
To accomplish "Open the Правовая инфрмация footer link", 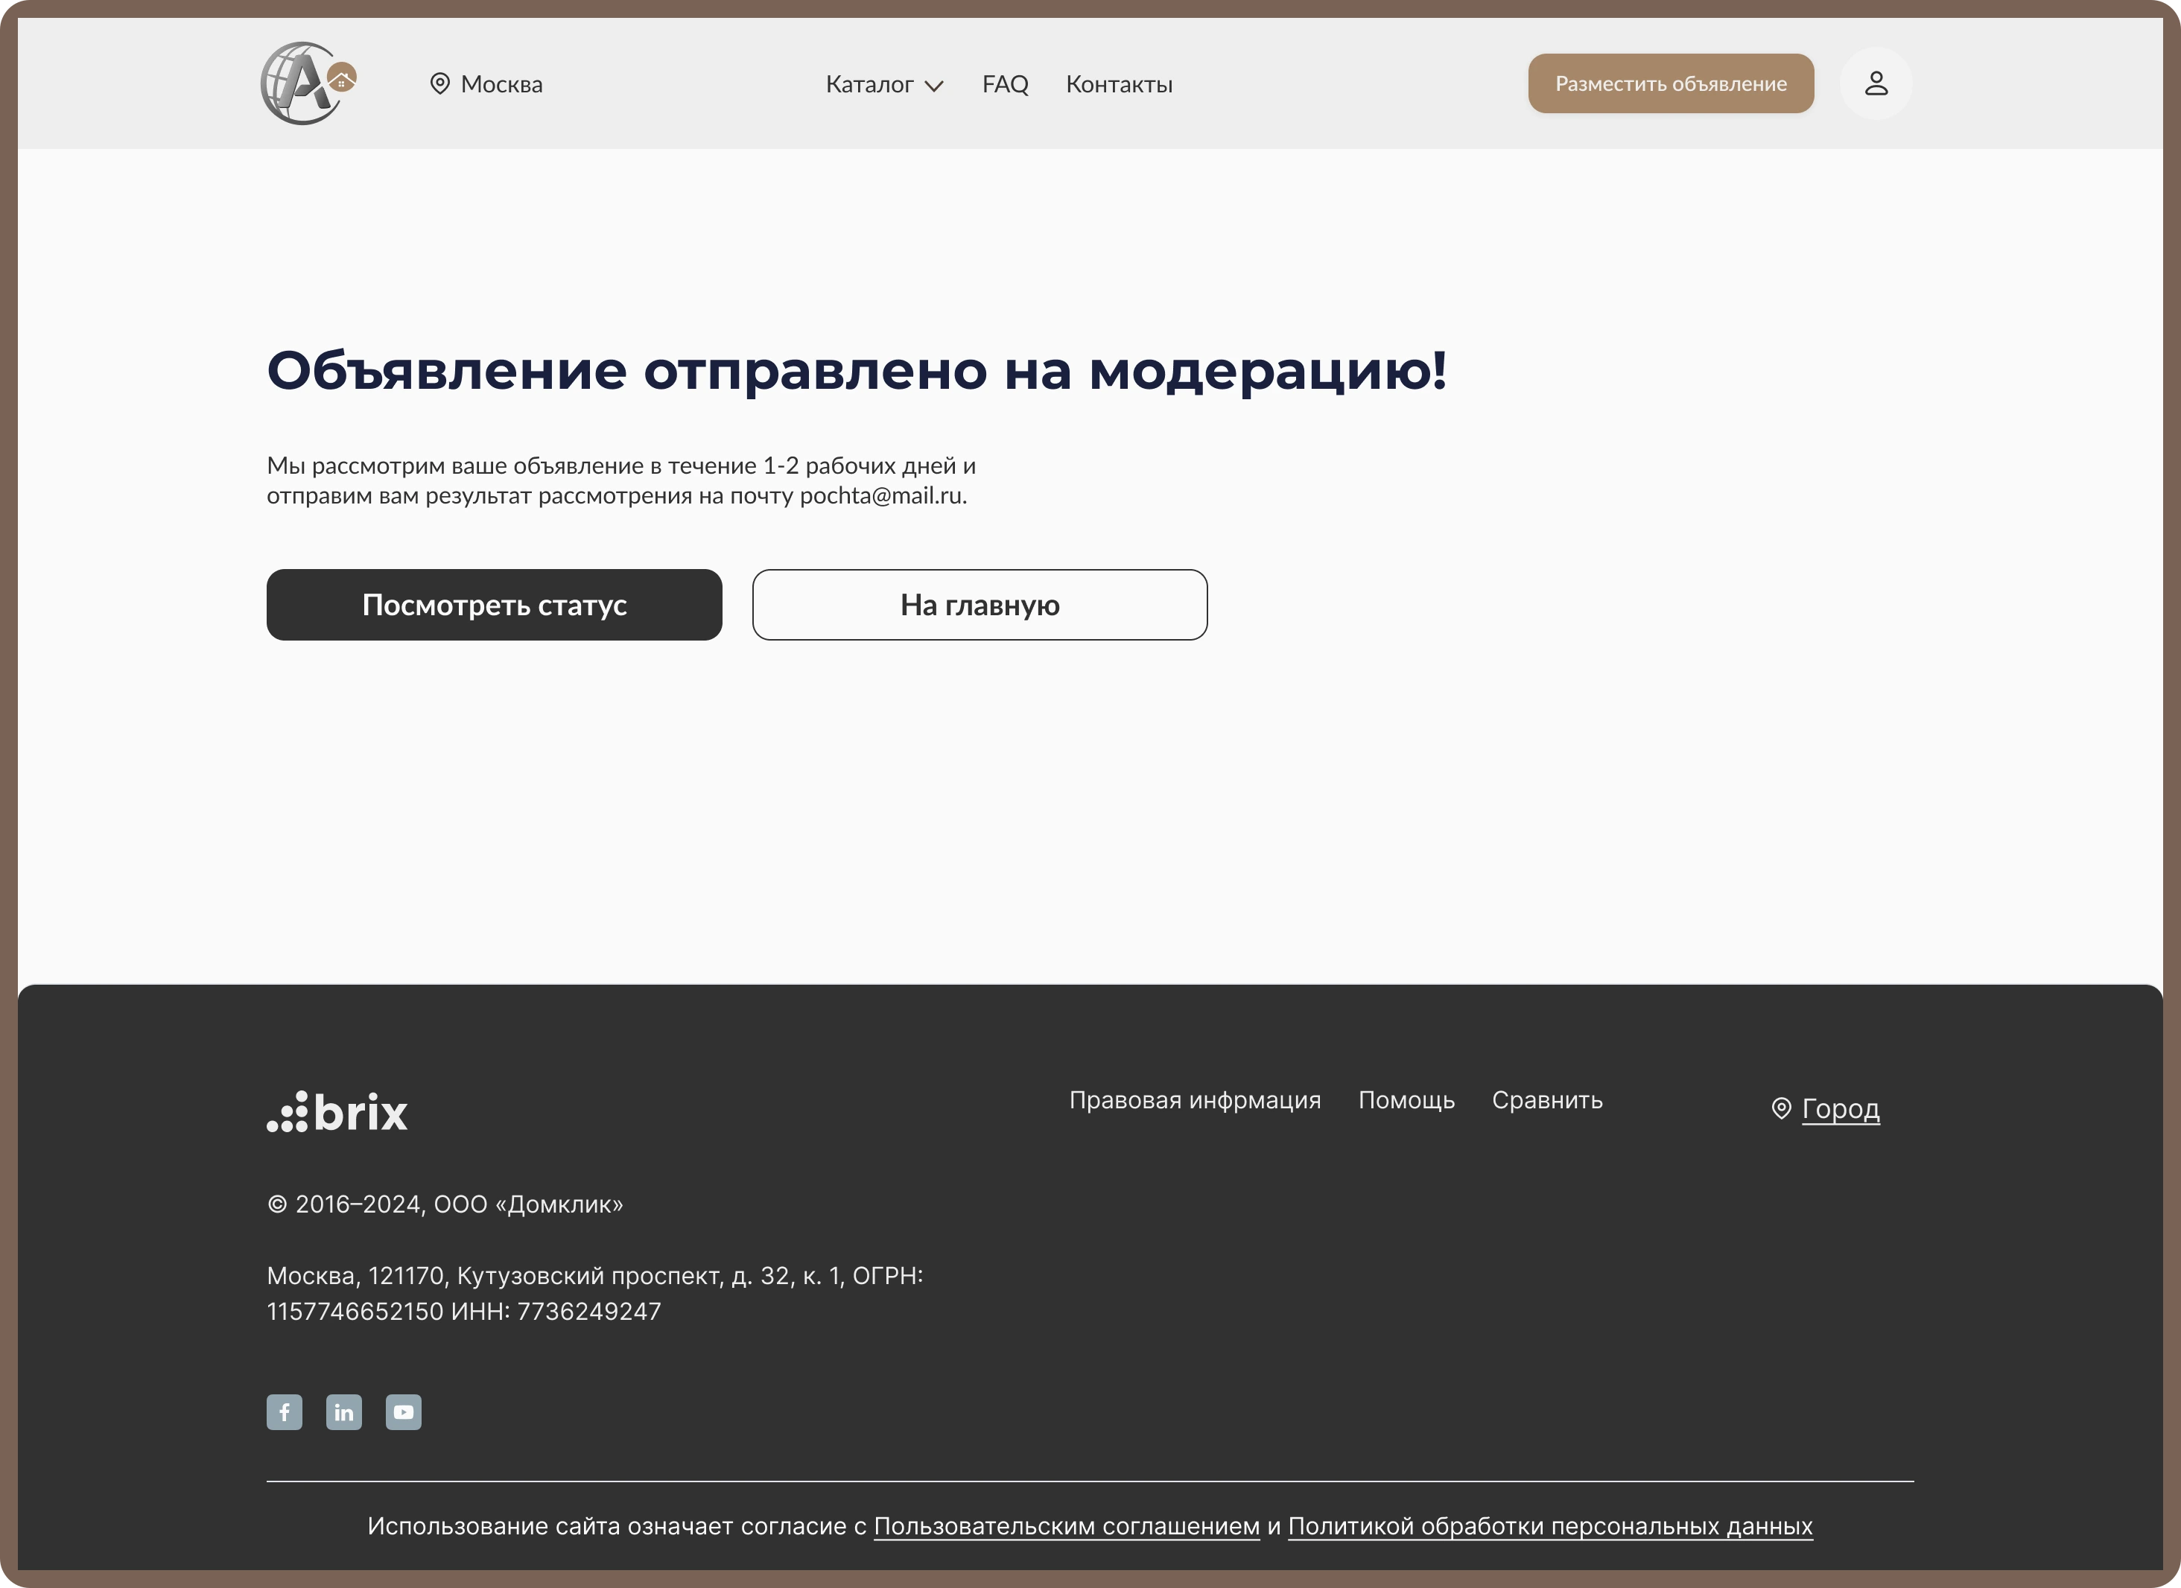I will [1194, 1100].
